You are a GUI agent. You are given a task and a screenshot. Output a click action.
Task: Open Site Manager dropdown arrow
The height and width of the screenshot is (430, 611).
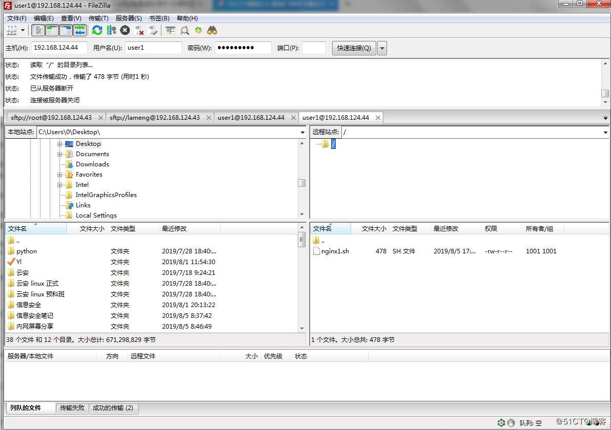[x=23, y=30]
